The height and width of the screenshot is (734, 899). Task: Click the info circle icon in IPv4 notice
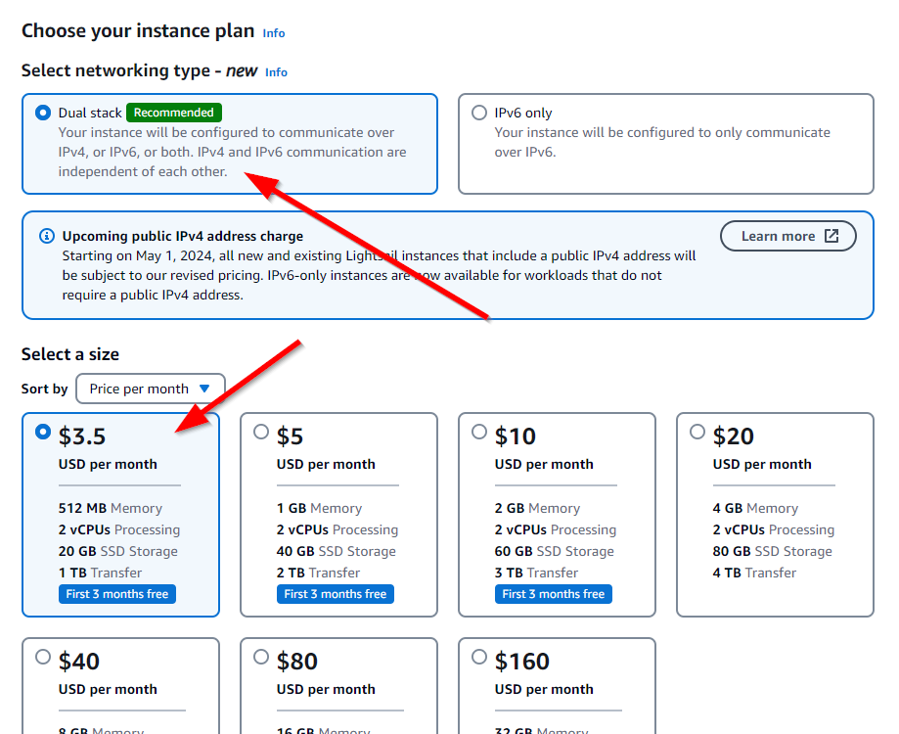coord(46,236)
